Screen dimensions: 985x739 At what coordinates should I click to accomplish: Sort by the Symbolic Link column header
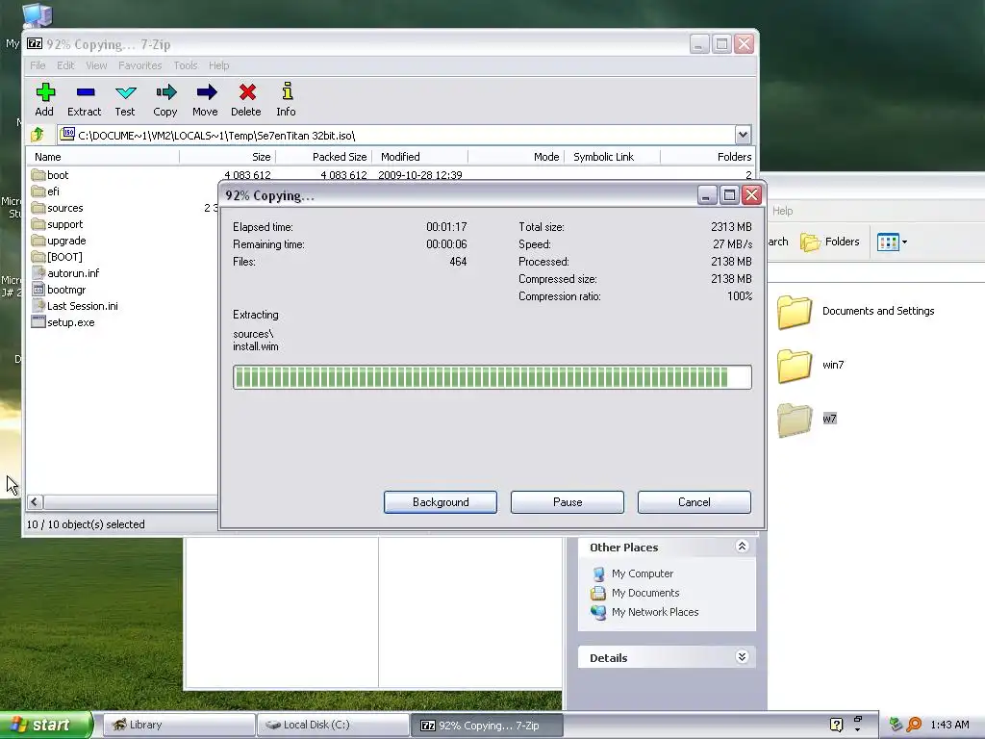pyautogui.click(x=613, y=157)
